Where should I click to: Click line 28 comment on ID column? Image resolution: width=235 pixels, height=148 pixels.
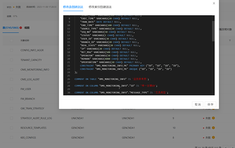point(116,86)
